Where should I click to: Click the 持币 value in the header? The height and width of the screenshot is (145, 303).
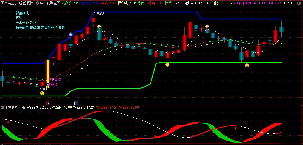(170, 3)
